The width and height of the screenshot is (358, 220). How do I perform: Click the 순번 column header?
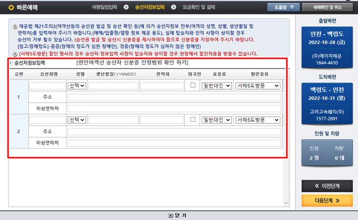[x=19, y=74]
